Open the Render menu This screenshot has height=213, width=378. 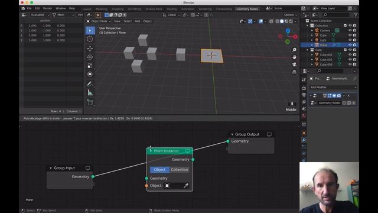(47, 8)
